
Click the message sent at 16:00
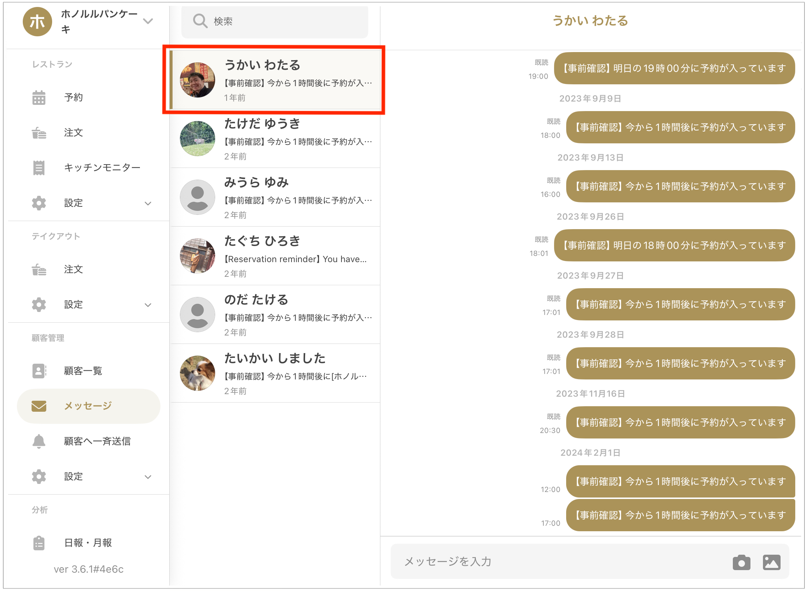(680, 186)
